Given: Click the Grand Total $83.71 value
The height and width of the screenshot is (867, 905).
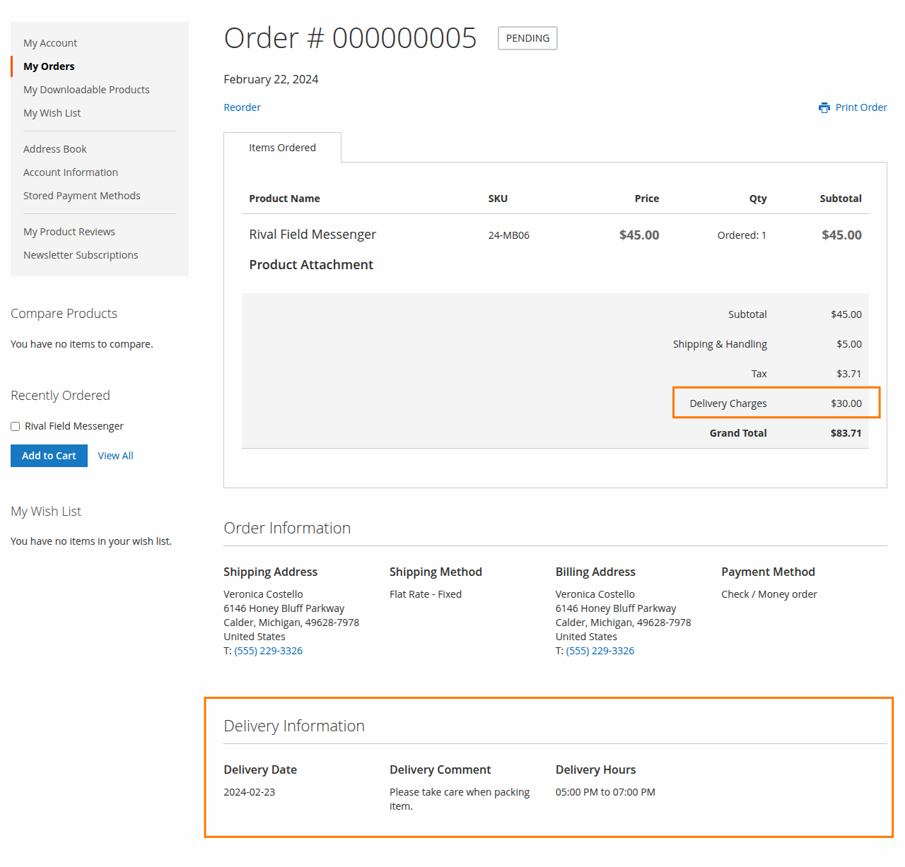Looking at the screenshot, I should click(x=846, y=433).
